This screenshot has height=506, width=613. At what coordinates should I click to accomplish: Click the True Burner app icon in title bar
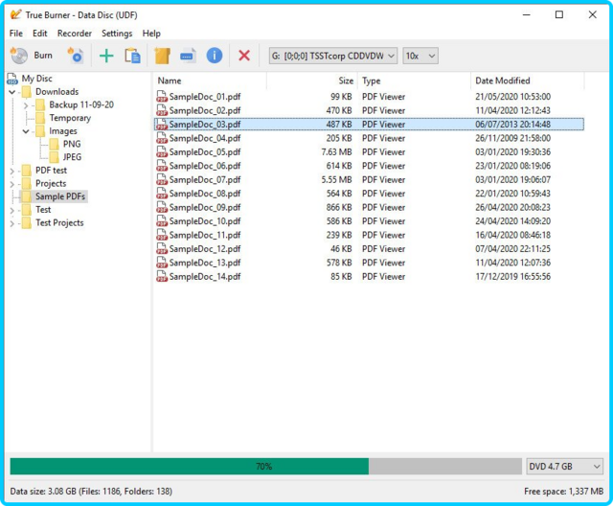pos(15,15)
